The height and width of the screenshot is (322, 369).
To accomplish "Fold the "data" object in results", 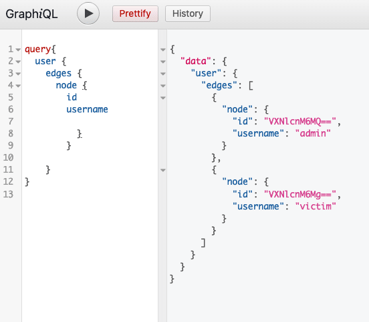I will [x=163, y=62].
